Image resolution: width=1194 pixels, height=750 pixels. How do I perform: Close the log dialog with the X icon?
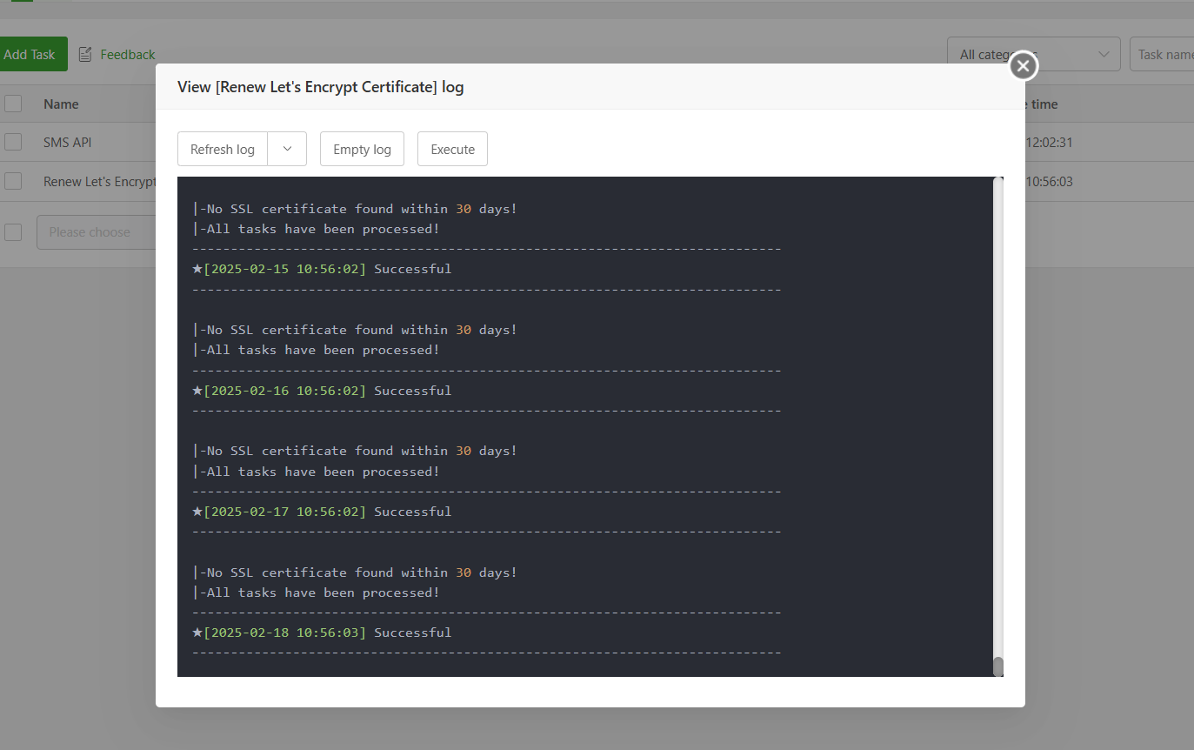pos(1024,65)
